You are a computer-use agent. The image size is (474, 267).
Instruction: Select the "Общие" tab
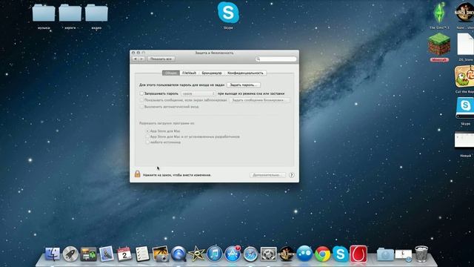(171, 73)
